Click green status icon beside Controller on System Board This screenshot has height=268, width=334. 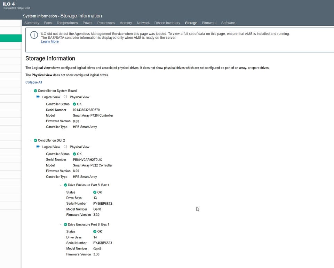[x=35, y=91]
